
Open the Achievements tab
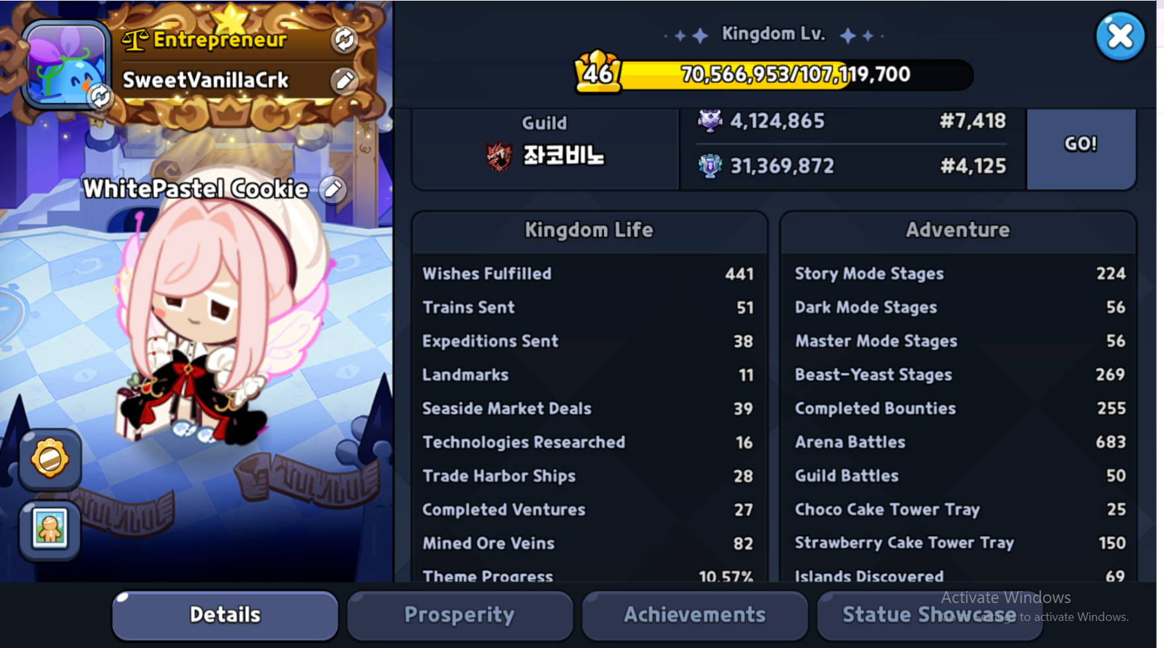695,615
